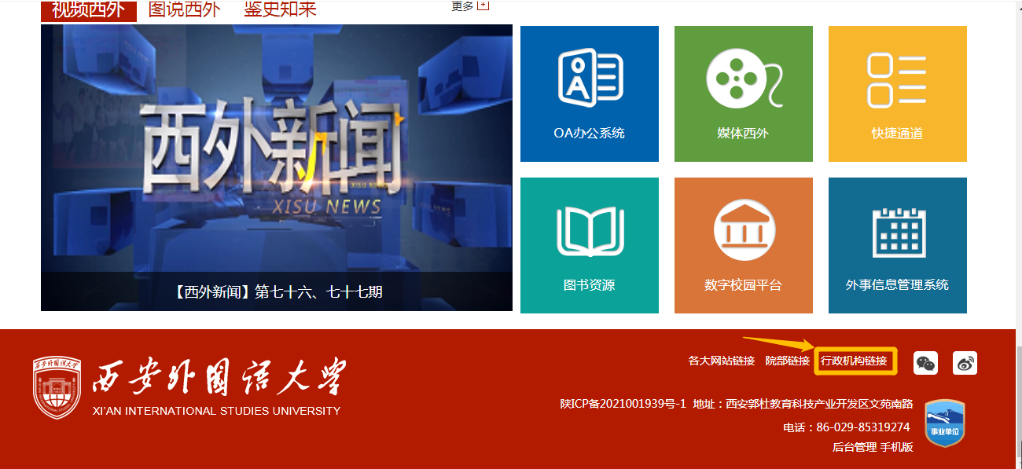Expand the highlighted 行政机构链接 menu
The image size is (1022, 469).
[x=854, y=361]
